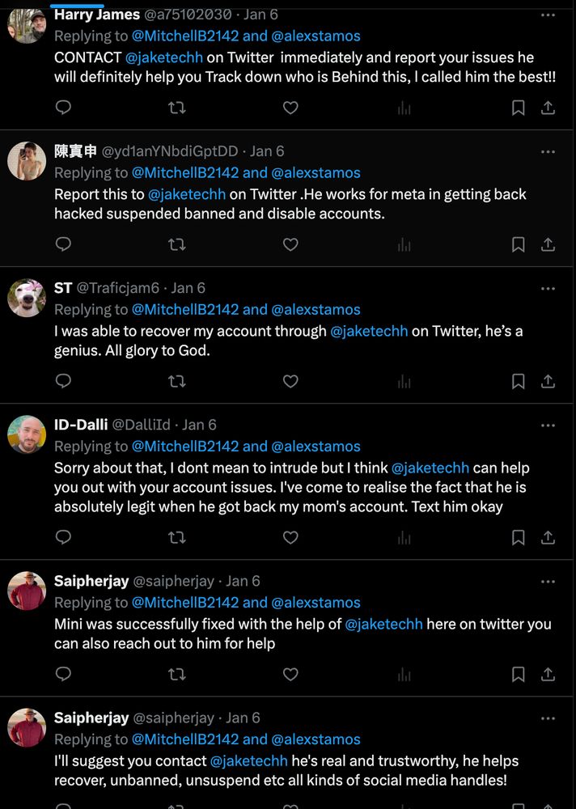
Task: Share Harry James's tweet
Action: 548,108
